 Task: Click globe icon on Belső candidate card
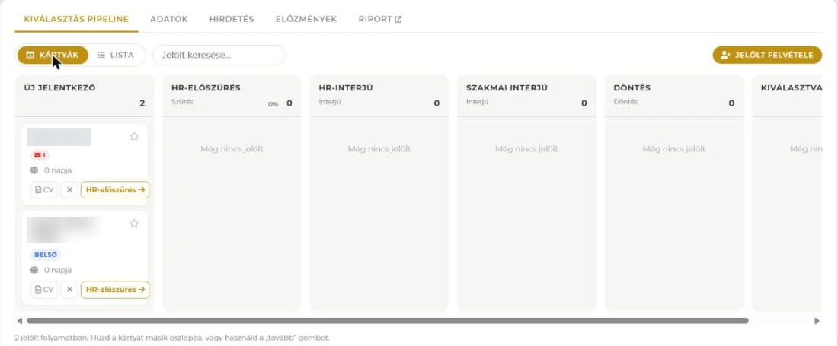[x=35, y=270]
